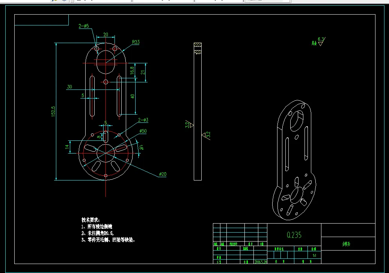This screenshot has height=273, width=389.
Task: Select the isometric 3D view of the plate
Action: pos(294,160)
